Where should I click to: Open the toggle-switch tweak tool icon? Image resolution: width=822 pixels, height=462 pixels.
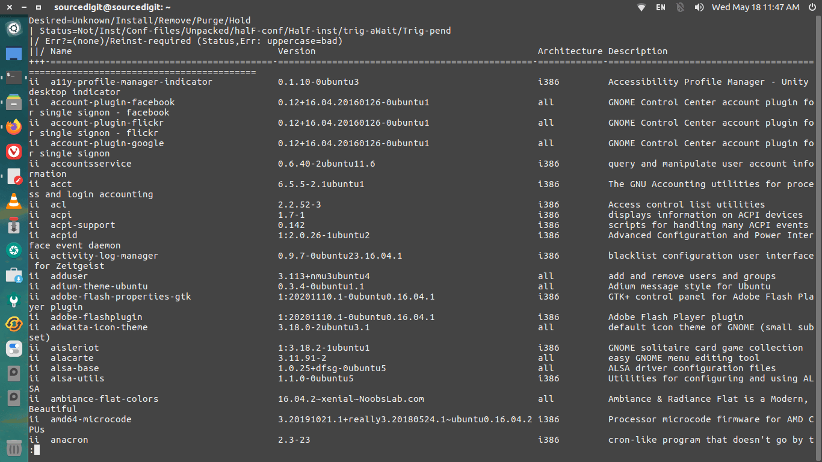[x=14, y=349]
